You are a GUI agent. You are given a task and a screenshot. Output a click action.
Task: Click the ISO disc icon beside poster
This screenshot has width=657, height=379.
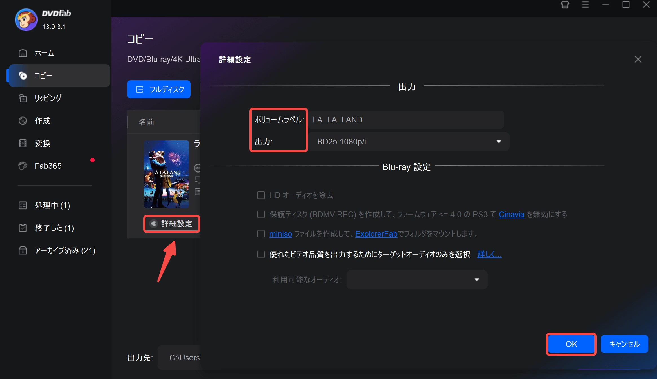point(197,168)
